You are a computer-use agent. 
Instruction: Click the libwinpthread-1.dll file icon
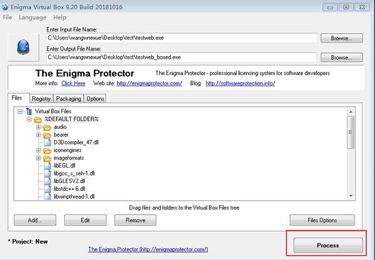tap(47, 196)
